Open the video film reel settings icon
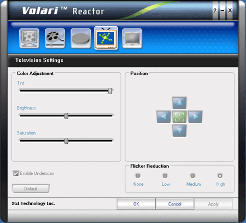The height and width of the screenshot is (223, 246). click(55, 38)
